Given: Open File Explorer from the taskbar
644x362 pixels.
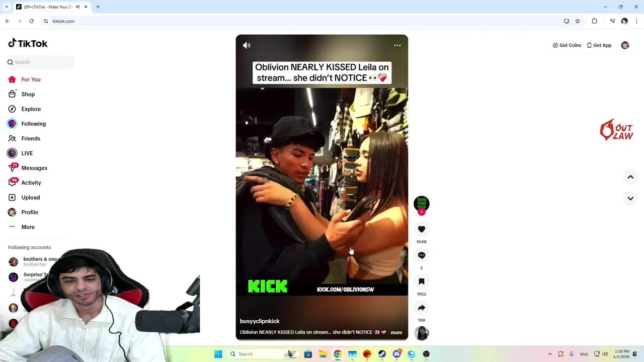Looking at the screenshot, I should point(323,354).
